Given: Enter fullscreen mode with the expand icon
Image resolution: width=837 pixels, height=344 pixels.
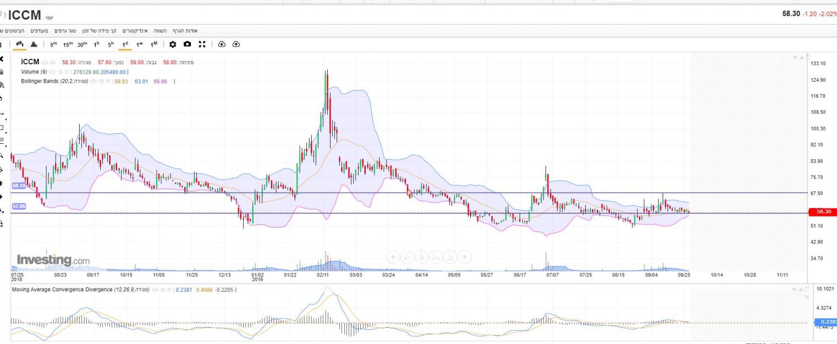Looking at the screenshot, I should pyautogui.click(x=202, y=44).
